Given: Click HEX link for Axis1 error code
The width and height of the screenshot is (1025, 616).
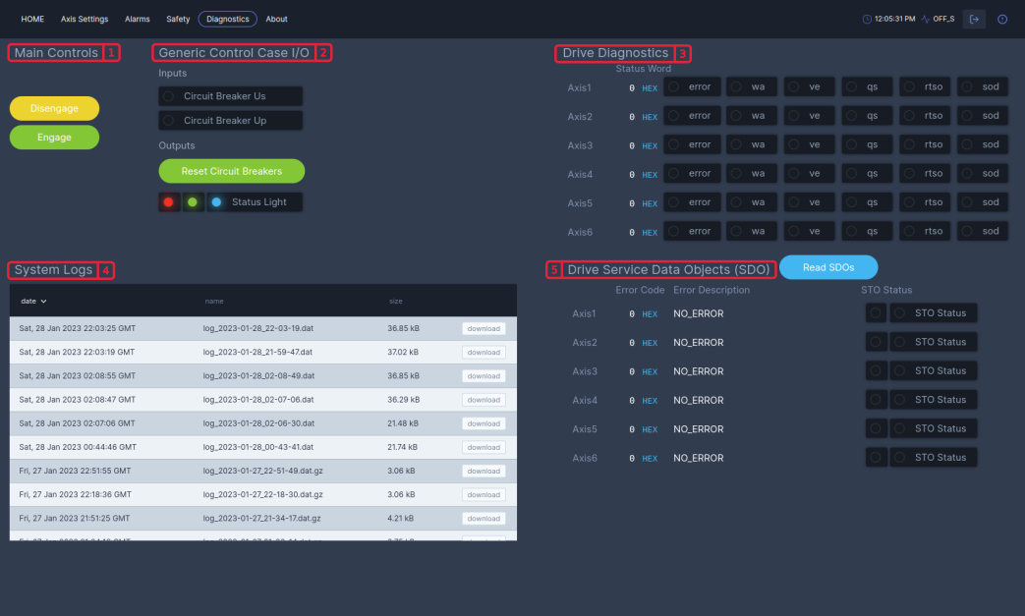Looking at the screenshot, I should (x=650, y=314).
